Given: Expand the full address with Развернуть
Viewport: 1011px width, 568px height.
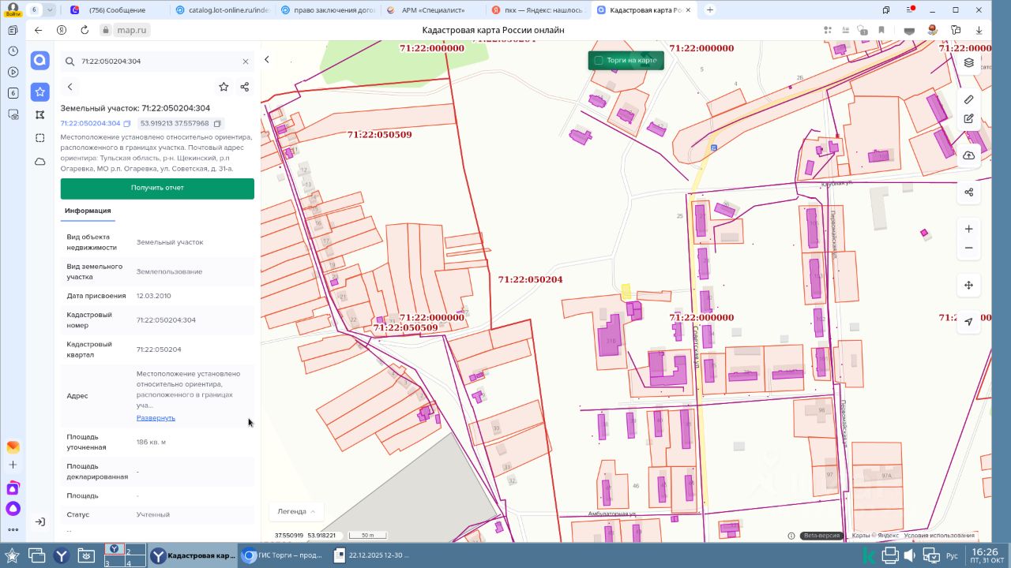Looking at the screenshot, I should click(156, 417).
